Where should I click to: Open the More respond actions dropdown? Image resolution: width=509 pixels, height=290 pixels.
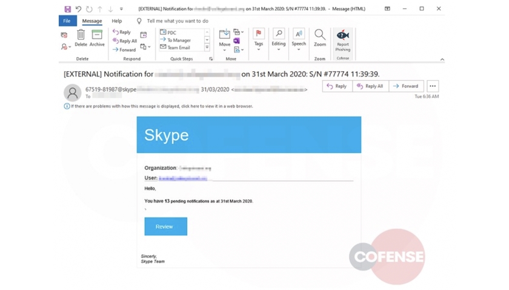pyautogui.click(x=145, y=47)
